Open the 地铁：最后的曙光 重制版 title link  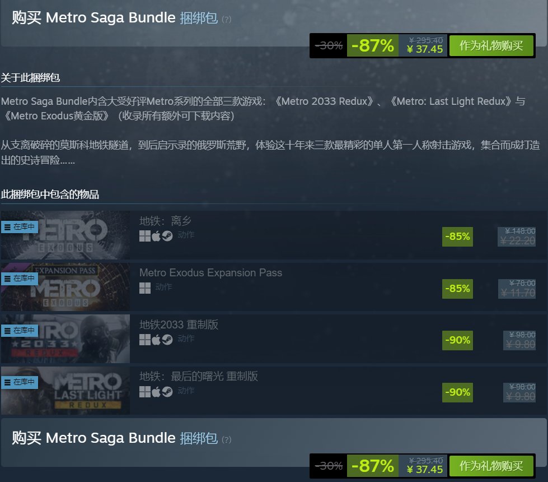coord(199,376)
